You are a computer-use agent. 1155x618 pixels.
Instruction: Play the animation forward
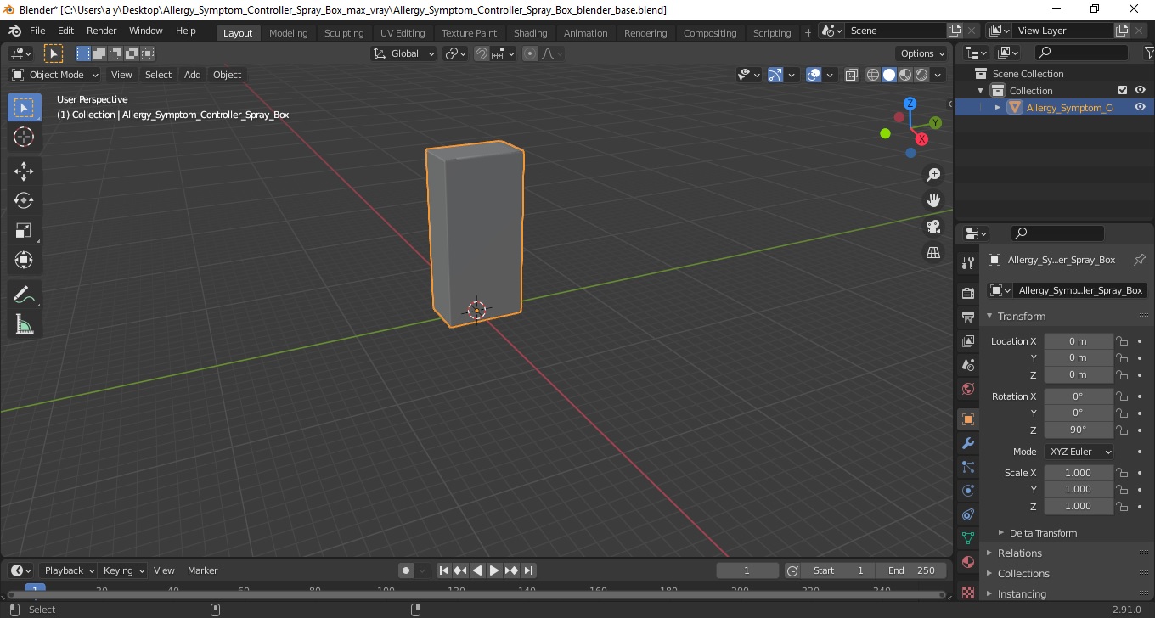(x=494, y=570)
